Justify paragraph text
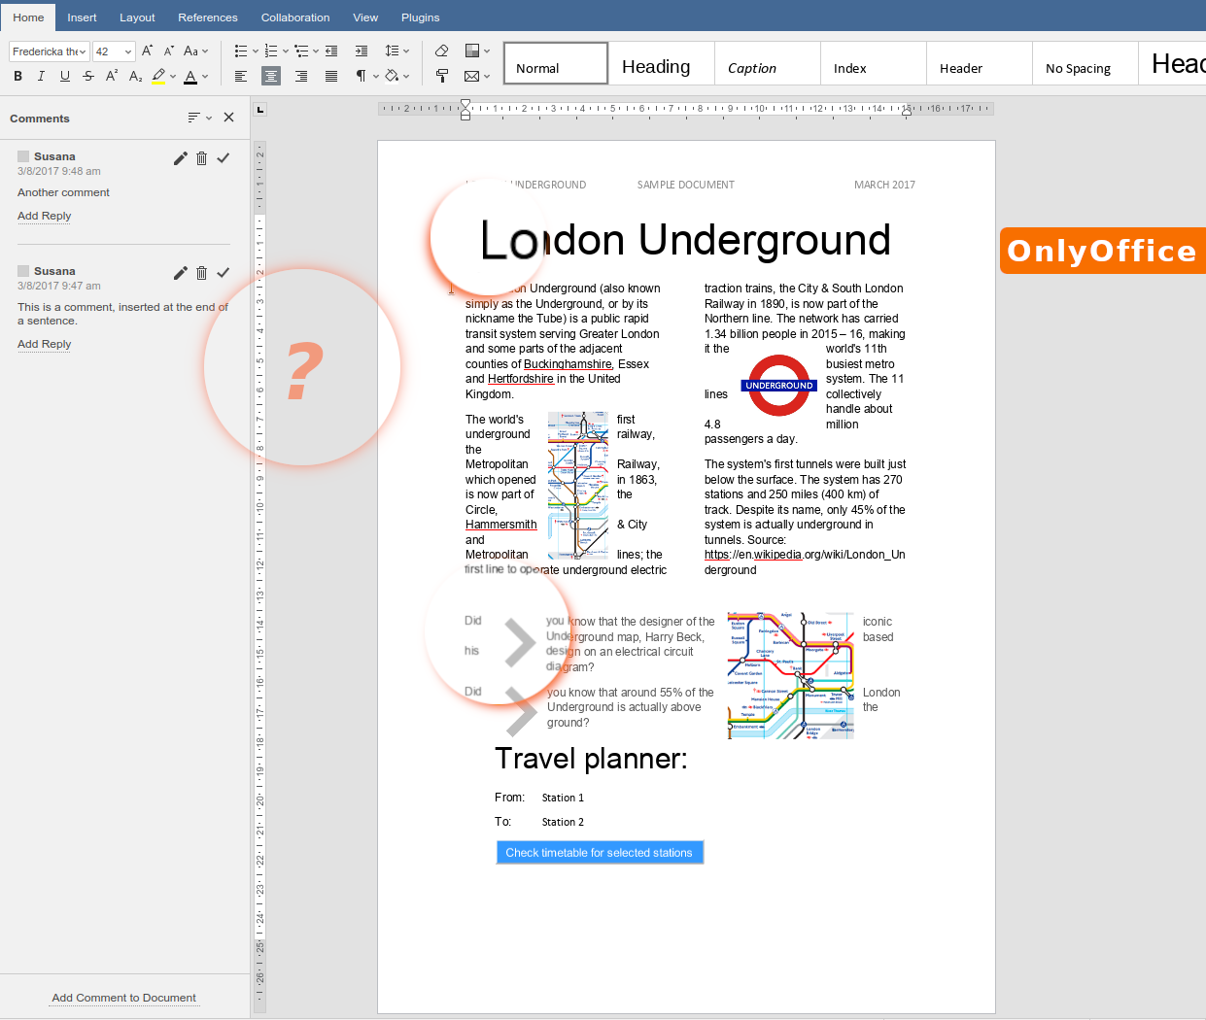 (331, 76)
